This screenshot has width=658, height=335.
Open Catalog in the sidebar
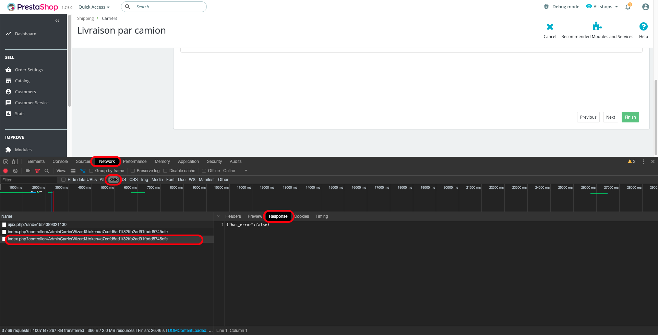[22, 81]
